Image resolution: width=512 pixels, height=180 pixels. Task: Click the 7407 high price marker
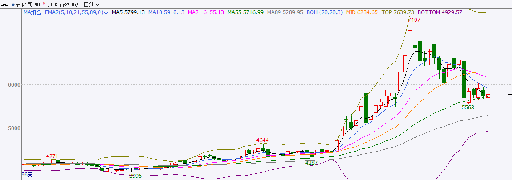pos(414,20)
